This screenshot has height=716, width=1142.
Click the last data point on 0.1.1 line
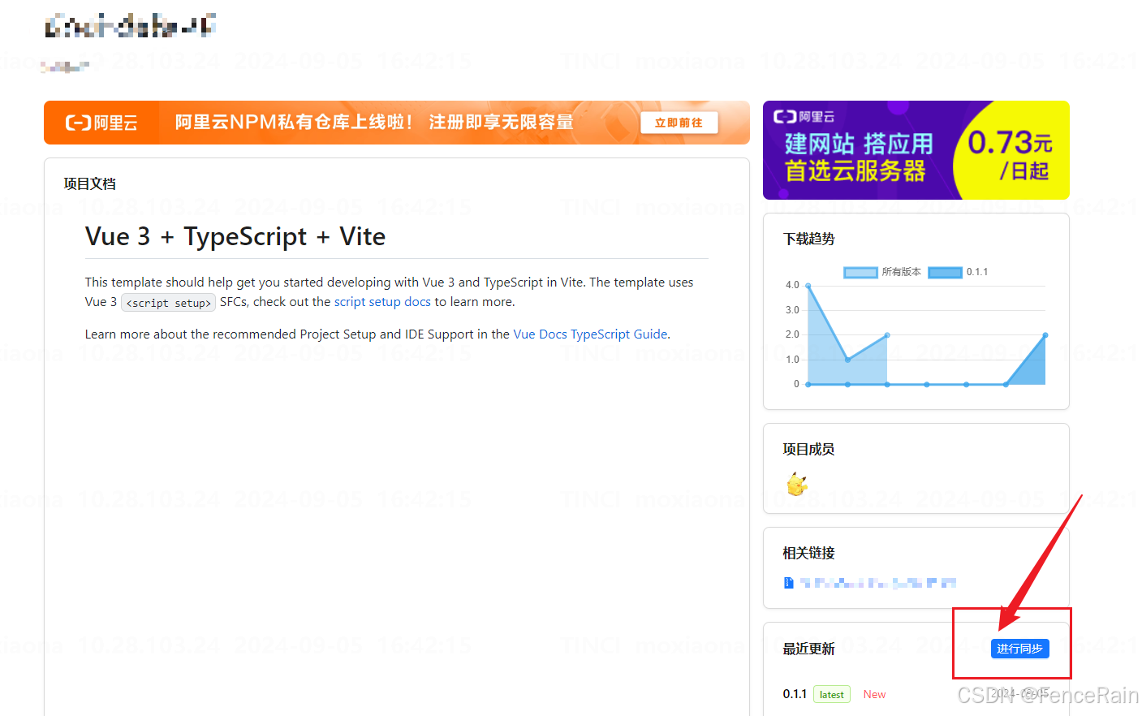coord(1045,335)
